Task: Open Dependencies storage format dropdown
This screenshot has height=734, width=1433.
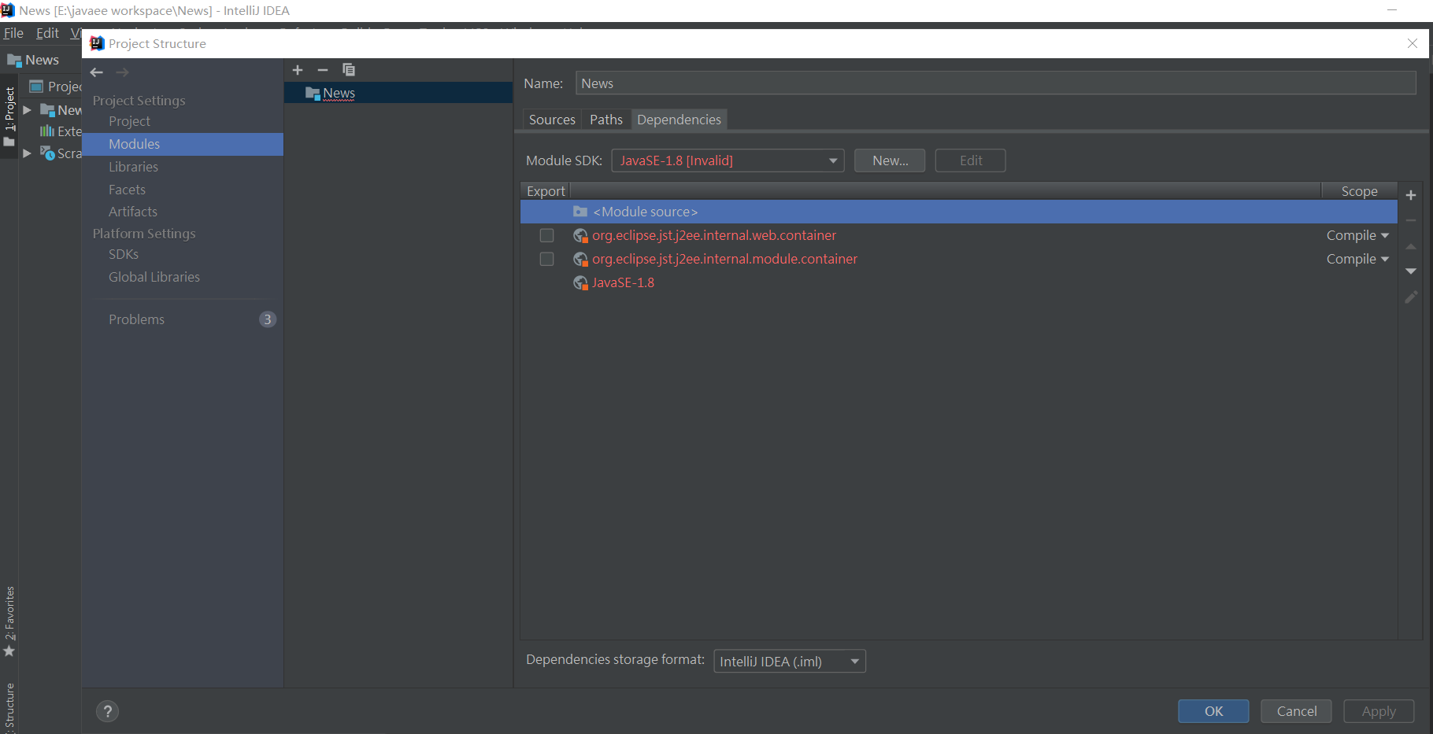Action: pyautogui.click(x=790, y=661)
